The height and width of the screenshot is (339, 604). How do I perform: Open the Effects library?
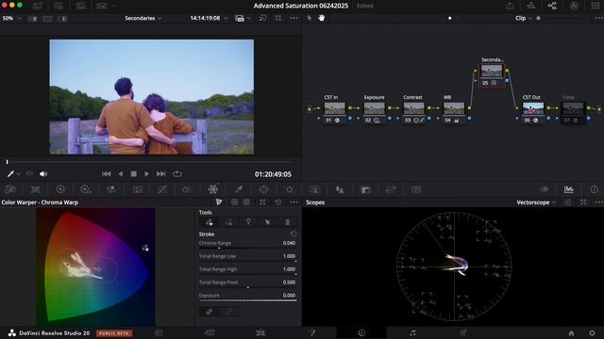click(x=574, y=6)
